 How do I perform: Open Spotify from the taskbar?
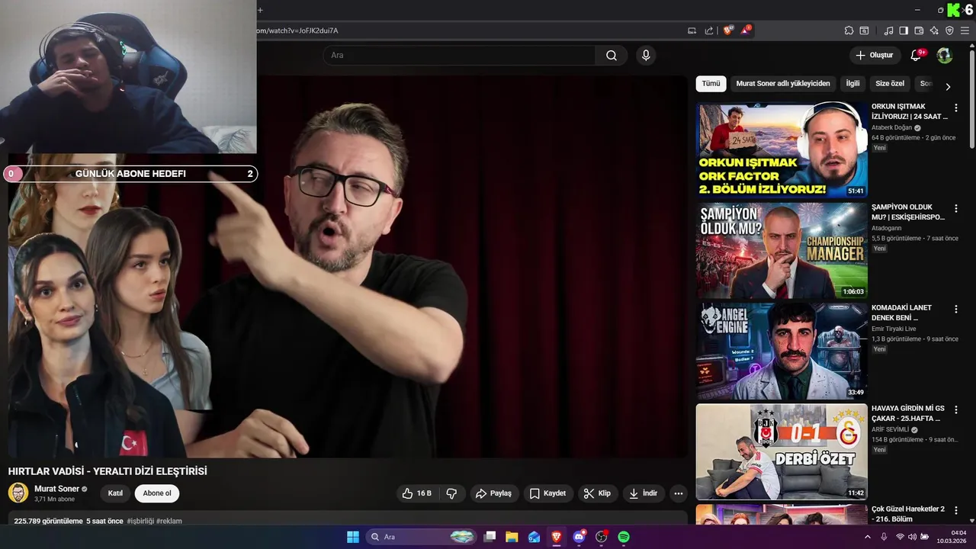point(624,537)
